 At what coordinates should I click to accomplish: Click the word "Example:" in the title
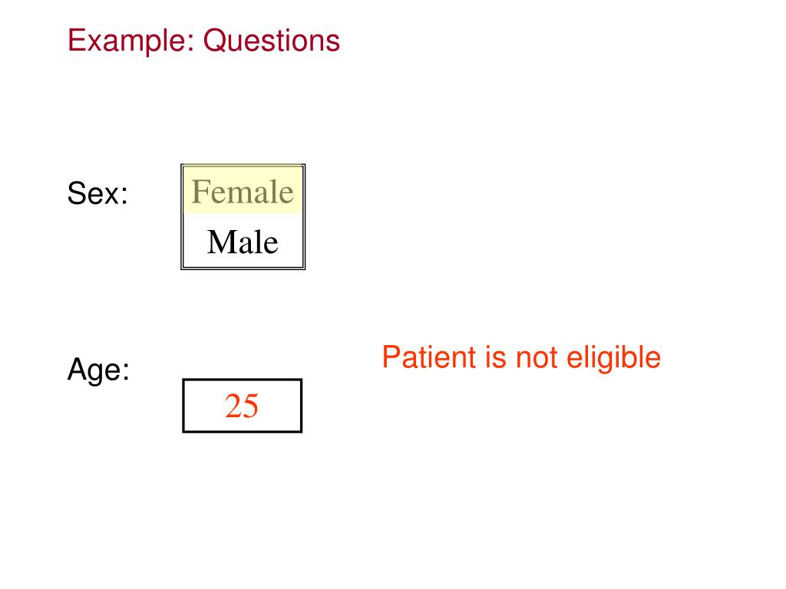tap(130, 40)
